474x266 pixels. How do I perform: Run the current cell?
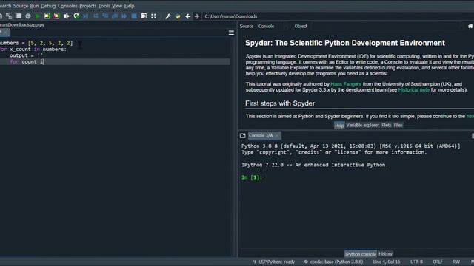pyautogui.click(x=47, y=16)
